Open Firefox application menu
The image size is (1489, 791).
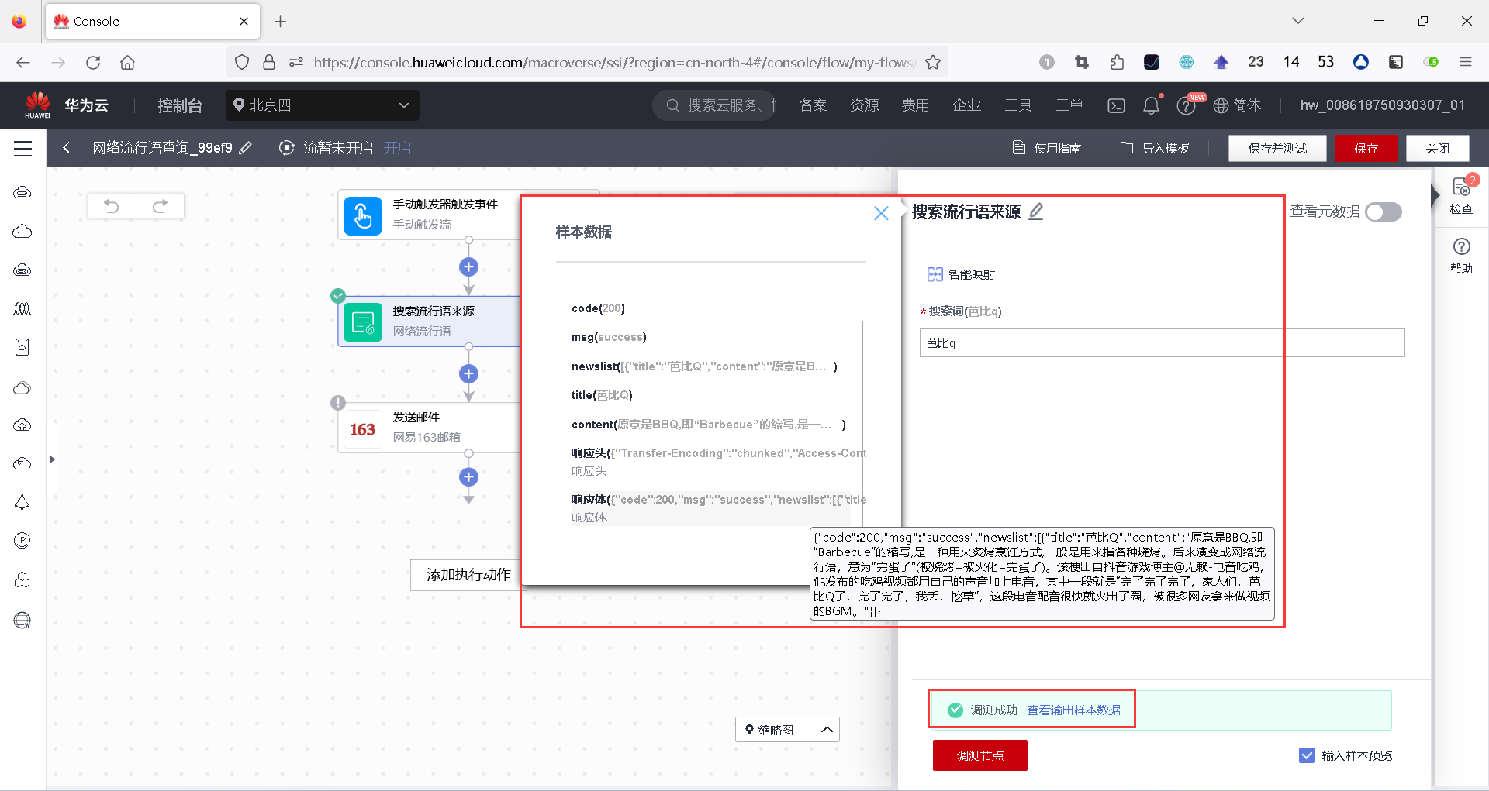coord(1466,63)
